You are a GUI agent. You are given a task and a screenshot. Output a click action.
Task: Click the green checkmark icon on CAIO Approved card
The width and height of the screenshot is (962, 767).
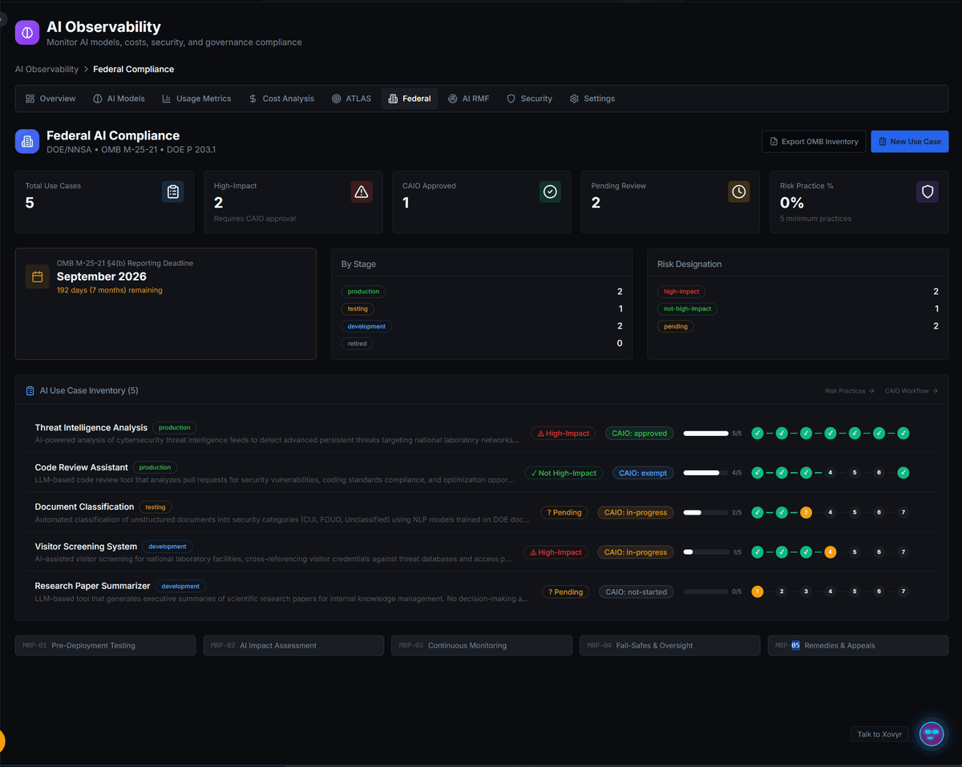tap(550, 192)
